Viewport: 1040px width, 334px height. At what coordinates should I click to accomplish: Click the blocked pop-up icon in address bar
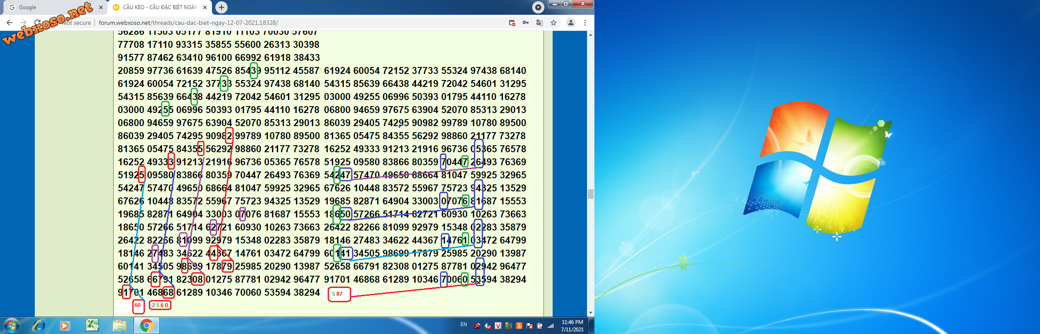tap(512, 23)
